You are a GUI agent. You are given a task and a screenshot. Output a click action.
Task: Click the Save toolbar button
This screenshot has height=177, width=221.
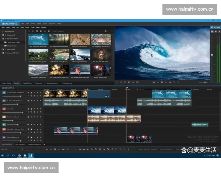13,27
